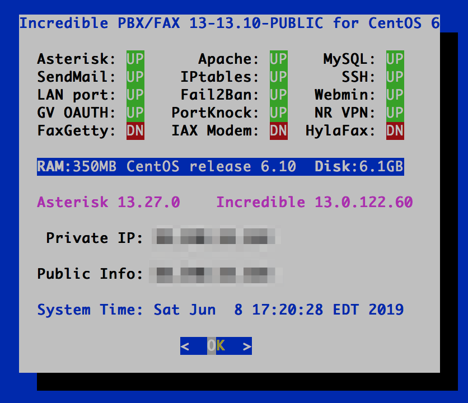This screenshot has width=468, height=403.
Task: Click 'CentOS release 6.10' in the info bar
Action: coord(211,167)
